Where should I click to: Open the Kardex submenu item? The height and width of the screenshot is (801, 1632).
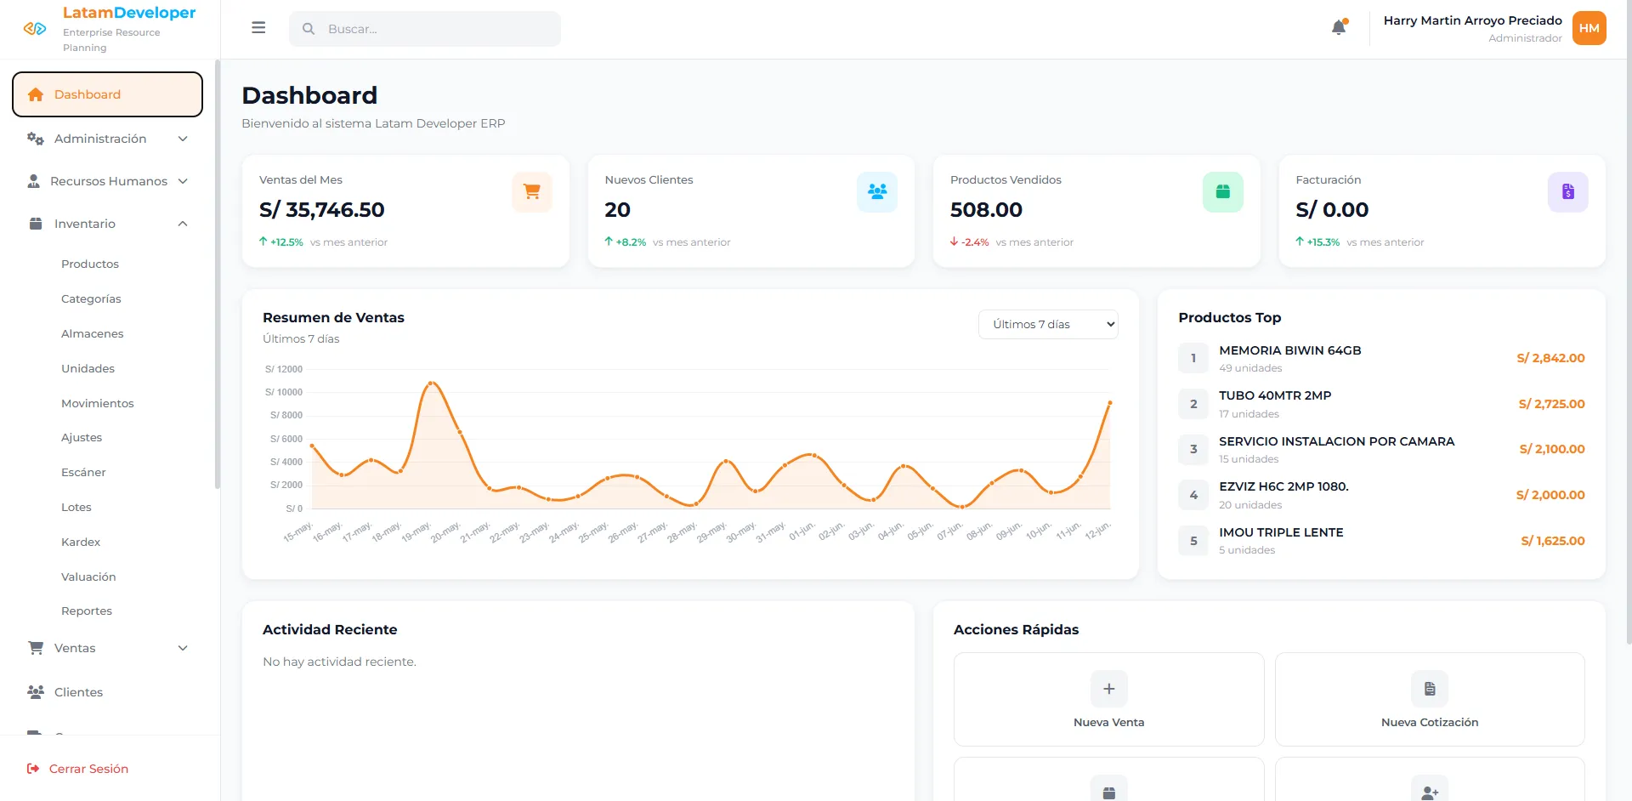[81, 543]
